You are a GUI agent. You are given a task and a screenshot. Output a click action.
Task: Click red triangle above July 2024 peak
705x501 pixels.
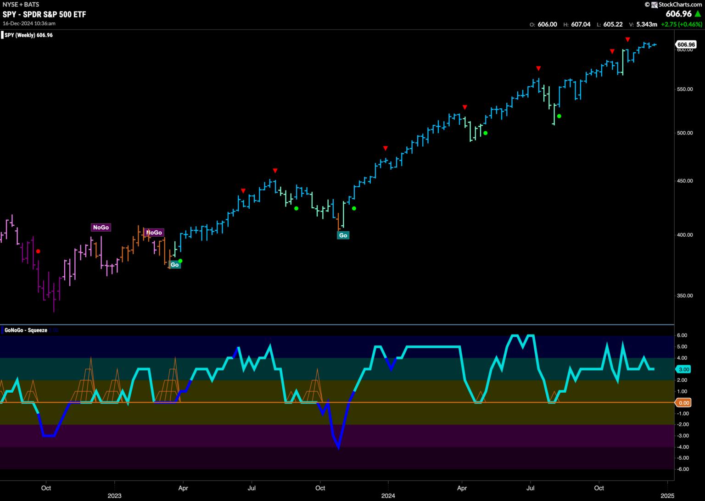[x=538, y=68]
